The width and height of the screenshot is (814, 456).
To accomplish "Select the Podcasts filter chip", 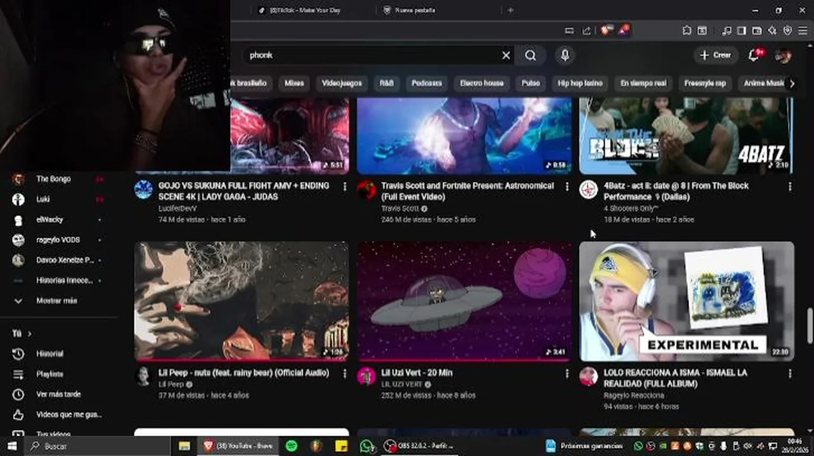I will coord(427,83).
